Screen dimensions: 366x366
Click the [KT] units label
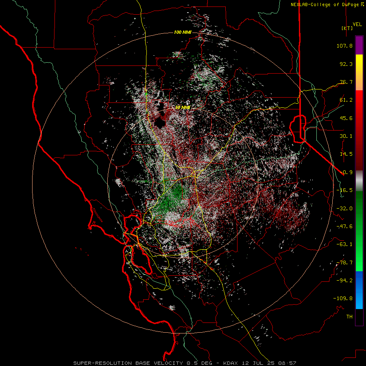click(x=347, y=28)
